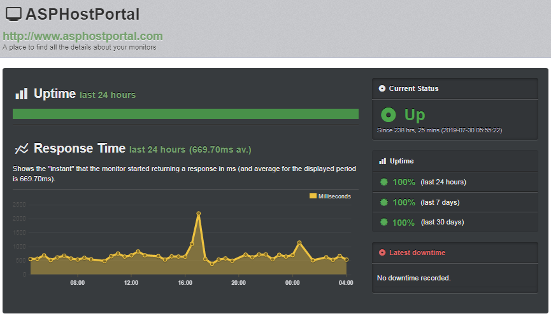Click the green gear icon for last 30 days

tap(384, 222)
